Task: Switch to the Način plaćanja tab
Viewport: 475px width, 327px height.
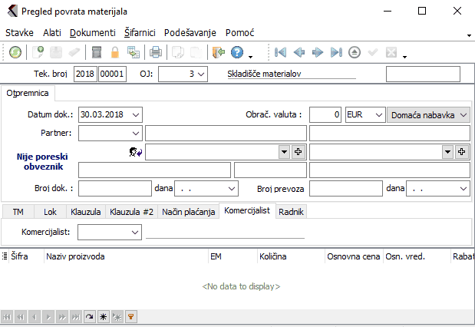Action: (187, 211)
